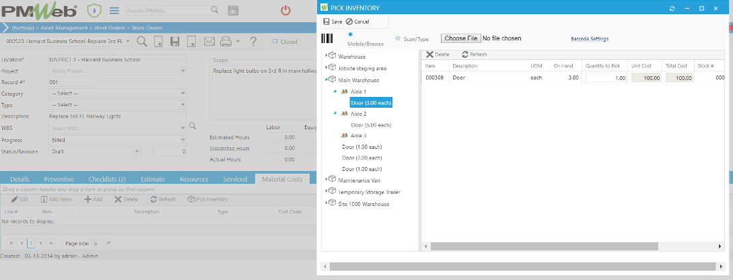
Task: Click the floppy disk save icon in Work Orders toolbar
Action: 175,41
